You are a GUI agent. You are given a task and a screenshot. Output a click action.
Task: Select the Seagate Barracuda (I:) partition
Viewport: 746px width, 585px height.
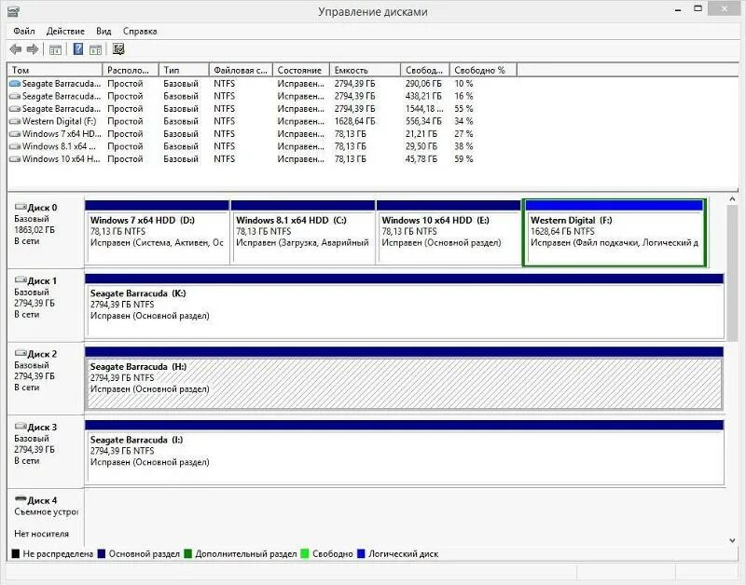tap(405, 452)
